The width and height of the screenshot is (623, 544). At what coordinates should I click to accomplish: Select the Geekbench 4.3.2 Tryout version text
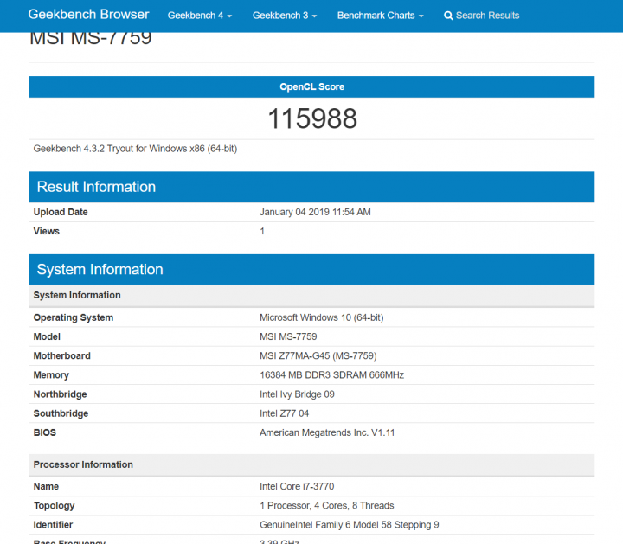pos(135,149)
